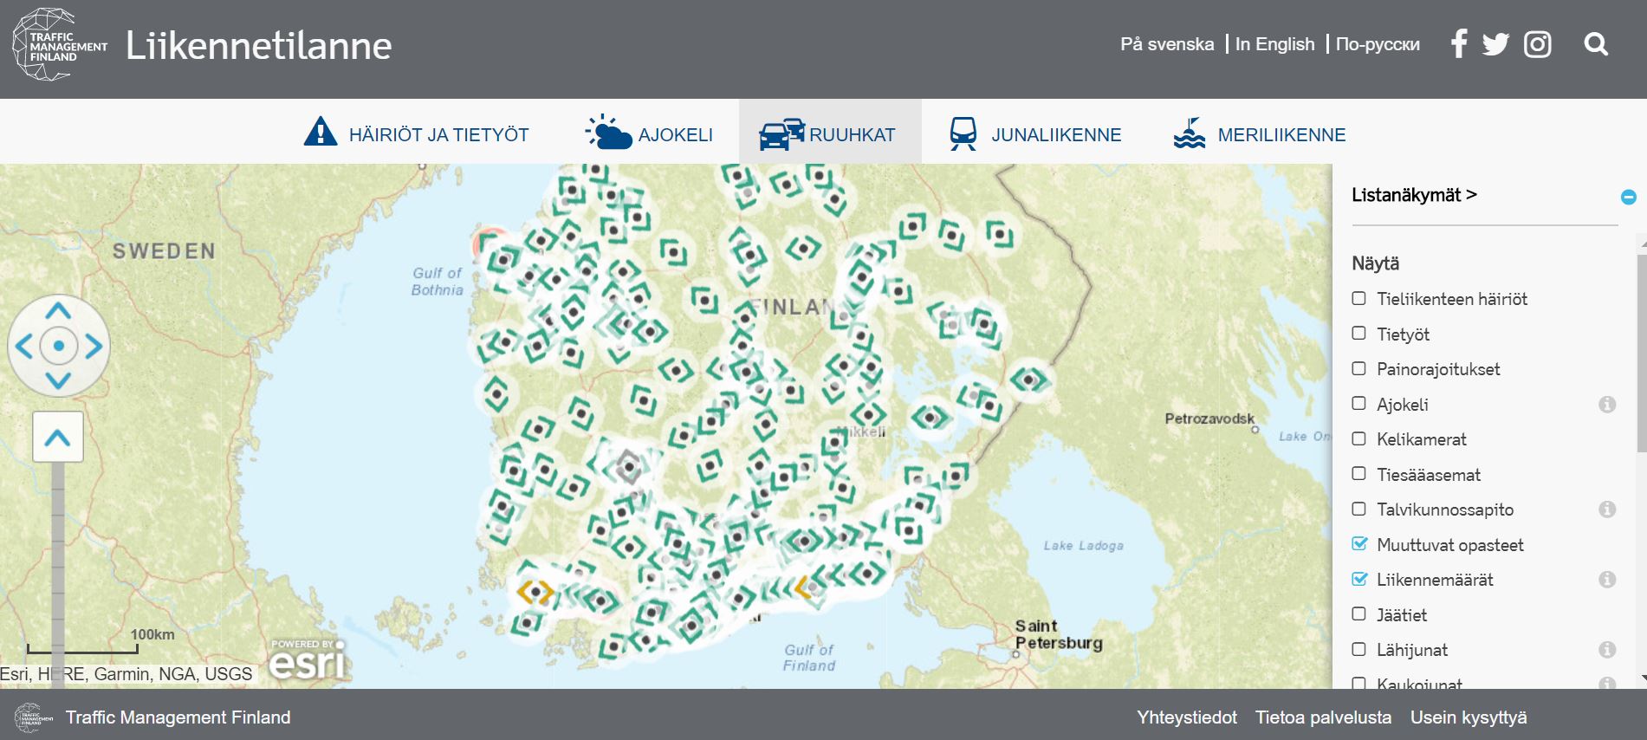Collapse the side panel with minus button
The image size is (1647, 740).
click(x=1628, y=198)
